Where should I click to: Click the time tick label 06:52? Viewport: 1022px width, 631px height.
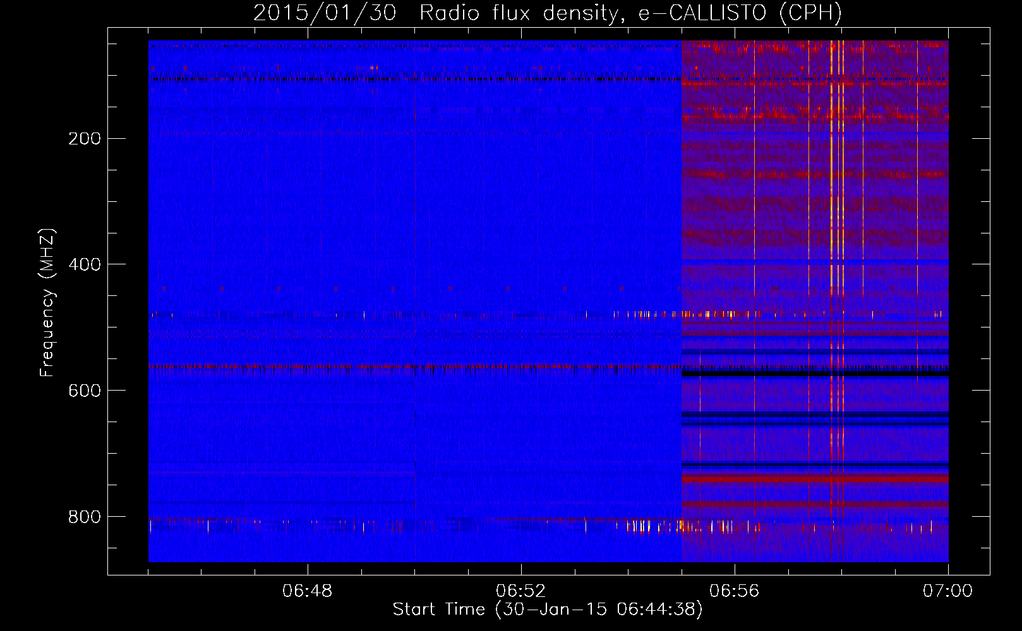[520, 591]
